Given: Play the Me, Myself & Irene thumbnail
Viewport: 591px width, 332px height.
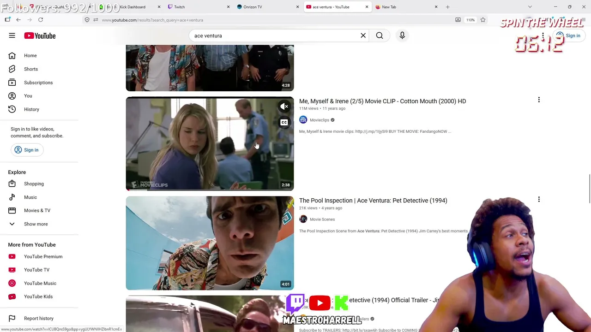Looking at the screenshot, I should (210, 144).
